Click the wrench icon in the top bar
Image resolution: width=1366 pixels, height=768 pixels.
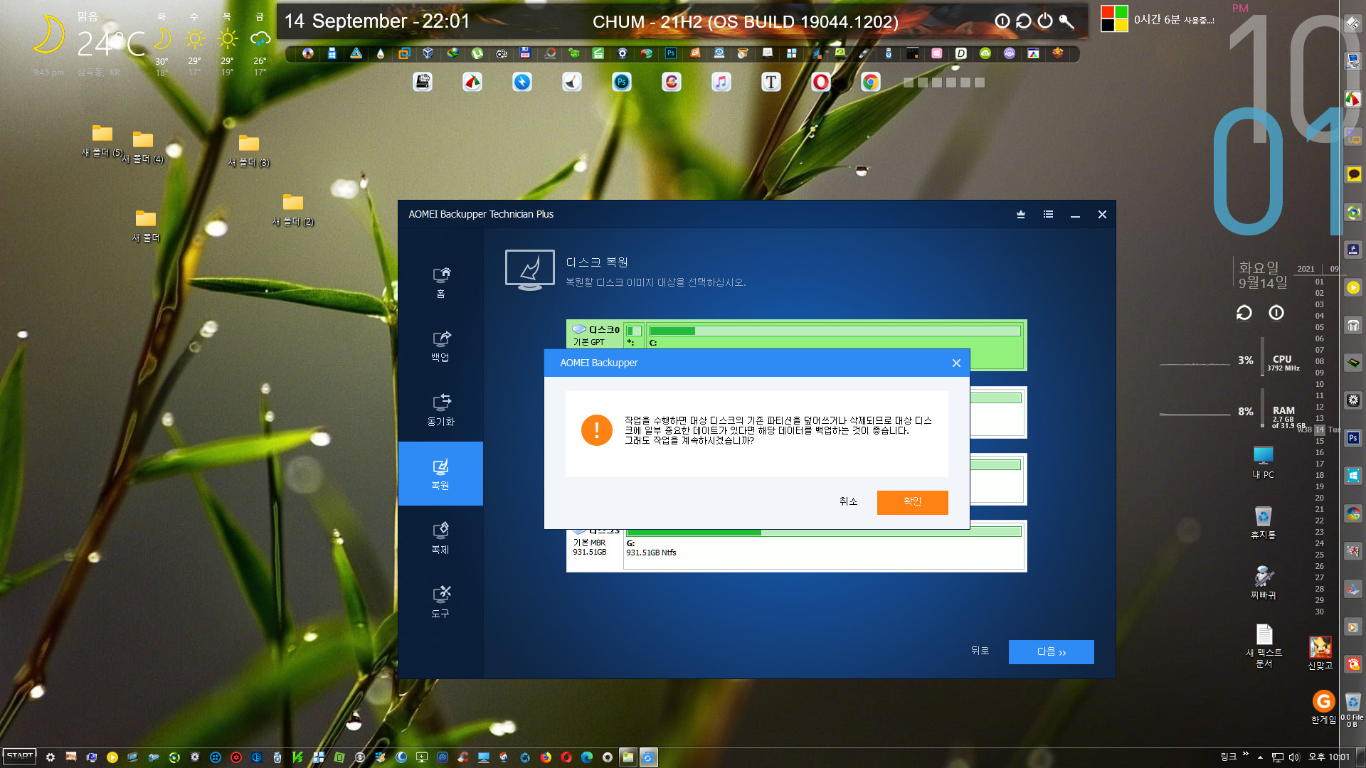tap(1066, 21)
